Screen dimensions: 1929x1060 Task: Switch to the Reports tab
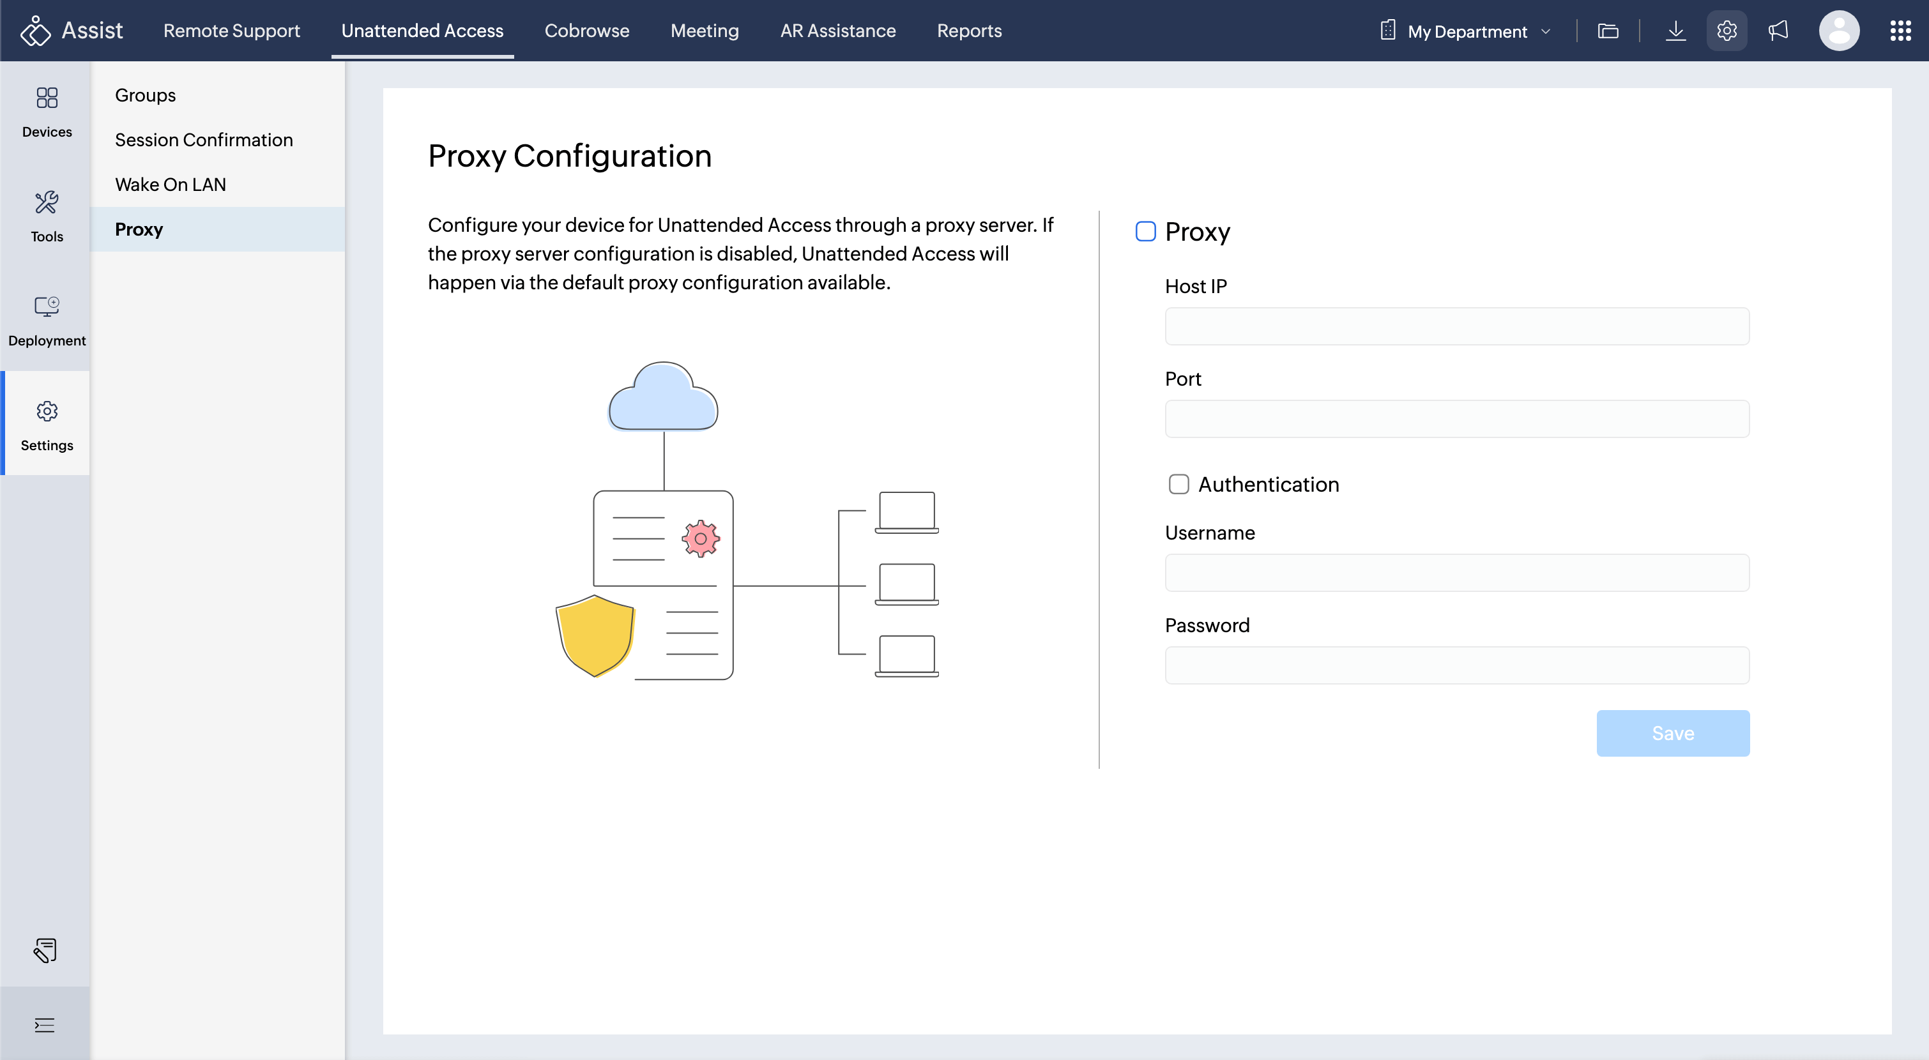pos(969,31)
